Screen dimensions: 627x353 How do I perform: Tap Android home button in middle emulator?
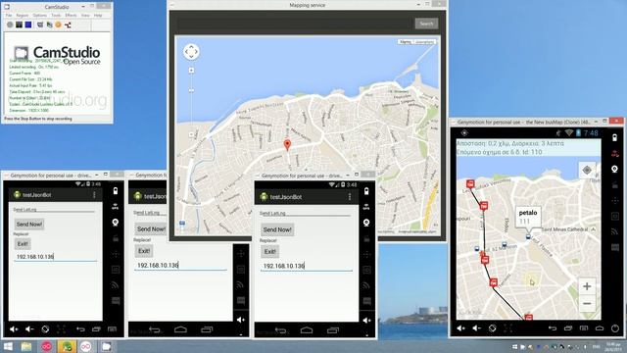click(180, 329)
